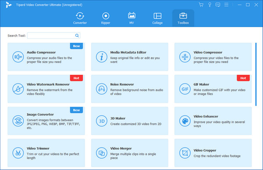The width and height of the screenshot is (263, 170).
Task: Open the MV tab
Action: coord(131,18)
